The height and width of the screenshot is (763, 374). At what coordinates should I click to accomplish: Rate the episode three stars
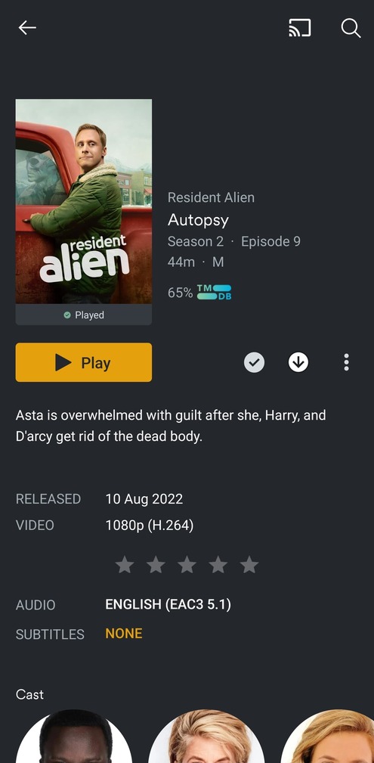[187, 565]
